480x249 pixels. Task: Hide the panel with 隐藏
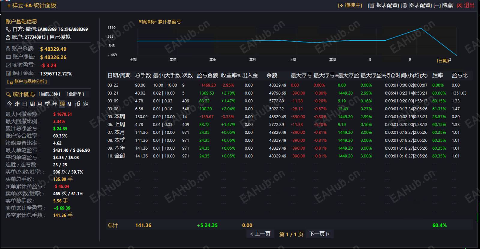[443, 5]
